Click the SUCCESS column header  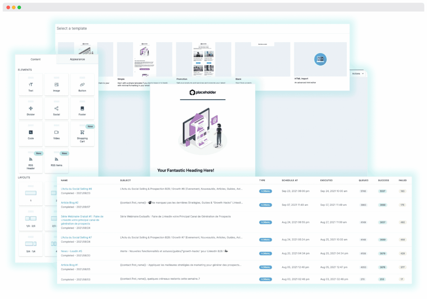383,180
